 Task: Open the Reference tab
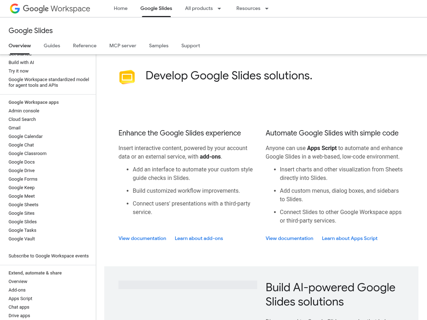[85, 46]
